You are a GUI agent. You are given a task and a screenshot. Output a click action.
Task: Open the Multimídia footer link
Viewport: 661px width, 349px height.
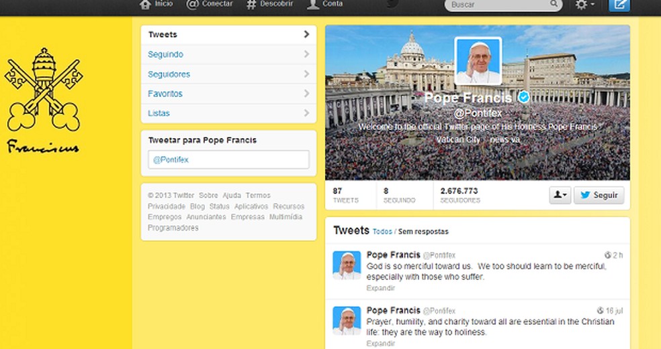[x=285, y=217]
